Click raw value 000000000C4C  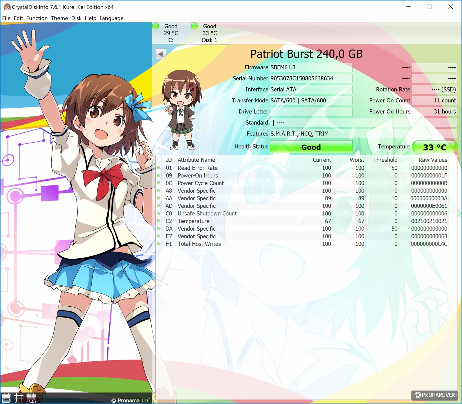tap(429, 244)
